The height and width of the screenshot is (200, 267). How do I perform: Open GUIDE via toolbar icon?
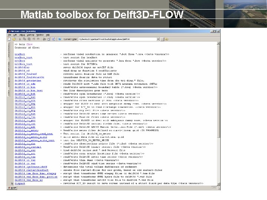pos(49,39)
